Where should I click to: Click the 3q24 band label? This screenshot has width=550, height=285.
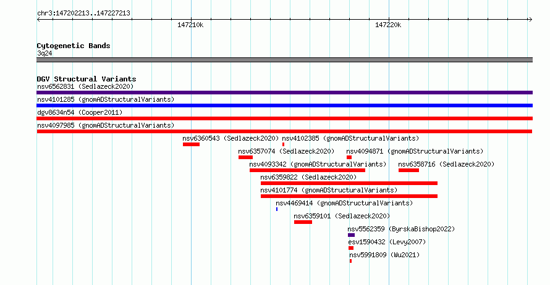pos(44,53)
